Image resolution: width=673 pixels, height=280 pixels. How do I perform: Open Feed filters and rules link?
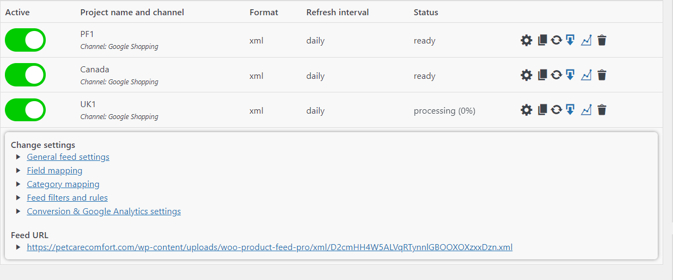point(68,198)
